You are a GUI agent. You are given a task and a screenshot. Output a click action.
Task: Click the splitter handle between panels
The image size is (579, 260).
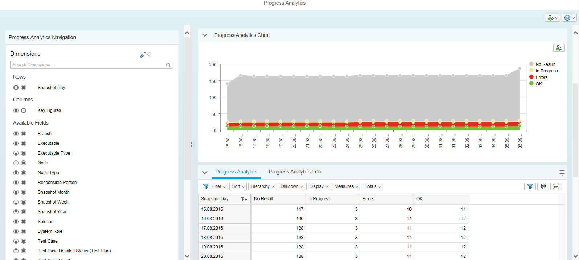click(x=192, y=145)
